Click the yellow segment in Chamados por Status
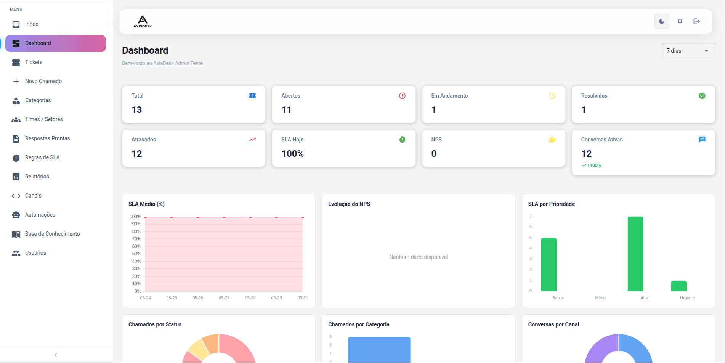The image size is (725, 363). (x=198, y=349)
